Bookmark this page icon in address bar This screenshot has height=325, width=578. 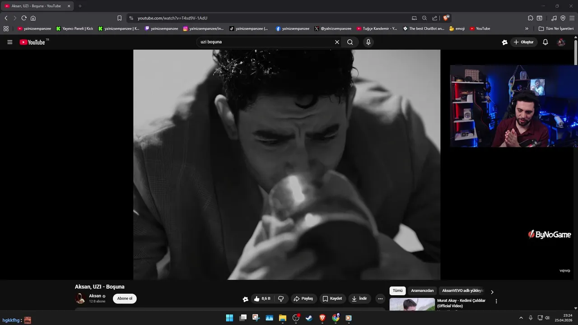[x=119, y=18]
